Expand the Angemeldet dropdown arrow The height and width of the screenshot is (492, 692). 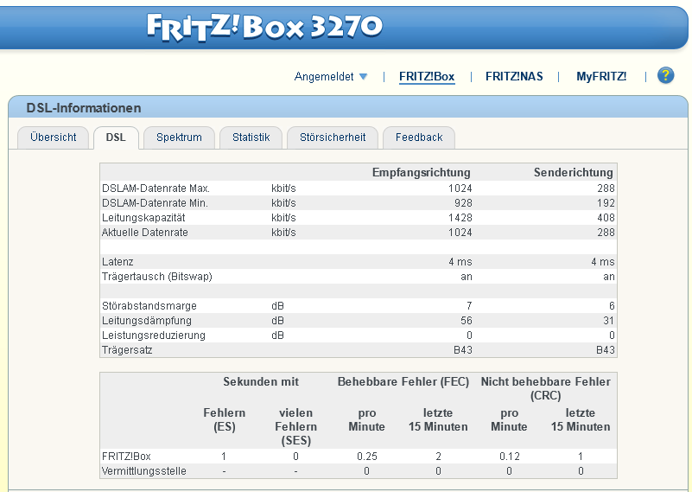[x=363, y=76]
